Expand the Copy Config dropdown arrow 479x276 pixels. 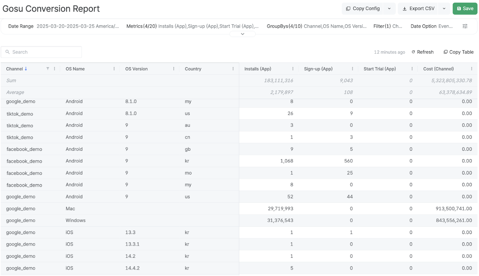389,9
